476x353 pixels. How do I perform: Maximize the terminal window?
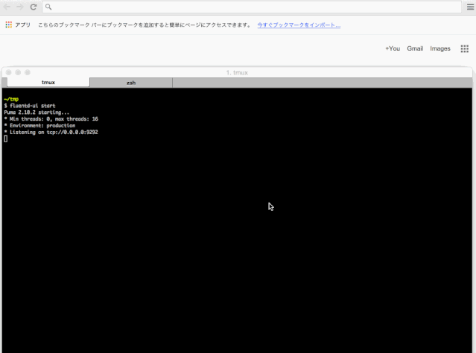28,72
